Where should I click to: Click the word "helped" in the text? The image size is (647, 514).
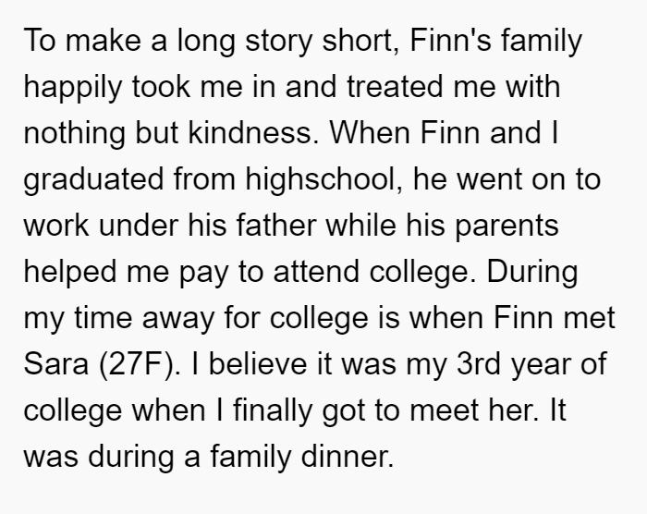point(69,274)
